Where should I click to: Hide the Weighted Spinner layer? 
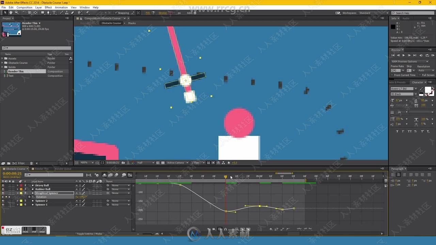[x=3, y=193]
